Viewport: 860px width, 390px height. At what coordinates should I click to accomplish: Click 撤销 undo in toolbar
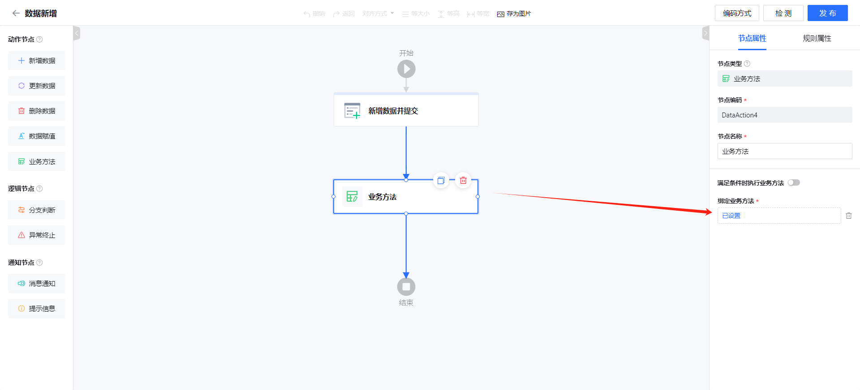[x=314, y=14]
